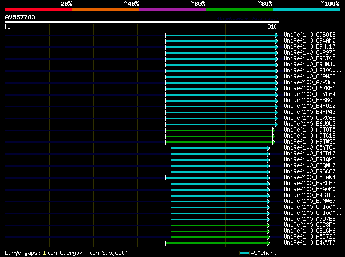Screen dimensions: 345x257
Task: Click the white AV557783 query sequence bar
Action: 142,22
